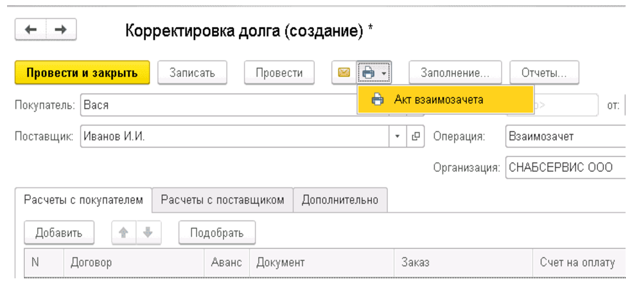Click the Подобрать button
This screenshot has height=286, width=632.
pyautogui.click(x=217, y=233)
